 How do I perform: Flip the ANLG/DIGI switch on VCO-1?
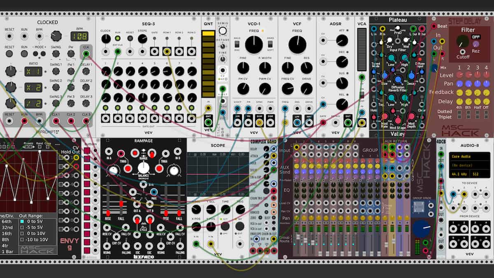coord(237,44)
